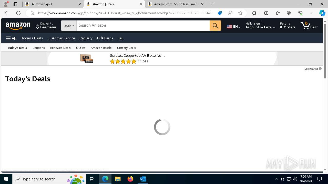This screenshot has height=184, width=328.
Task: Close the Amazon | Deals tab
Action: (x=141, y=4)
